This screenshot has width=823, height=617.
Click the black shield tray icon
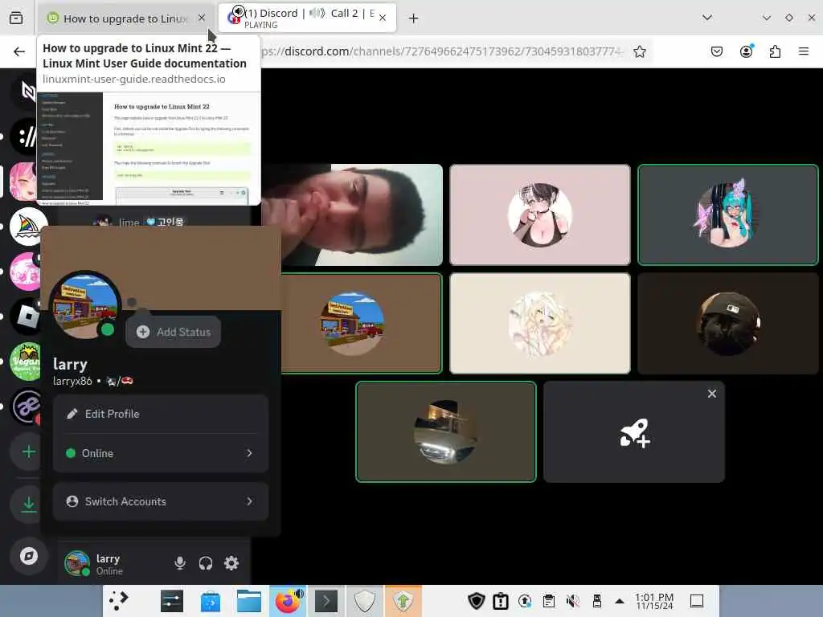point(476,601)
